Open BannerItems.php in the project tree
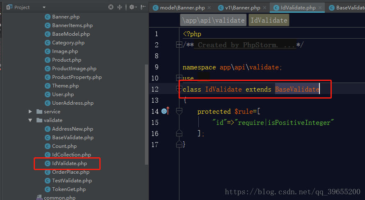 coord(72,25)
